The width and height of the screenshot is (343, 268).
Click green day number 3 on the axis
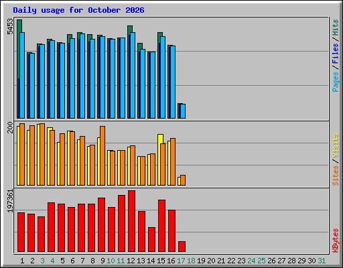pyautogui.click(x=42, y=261)
